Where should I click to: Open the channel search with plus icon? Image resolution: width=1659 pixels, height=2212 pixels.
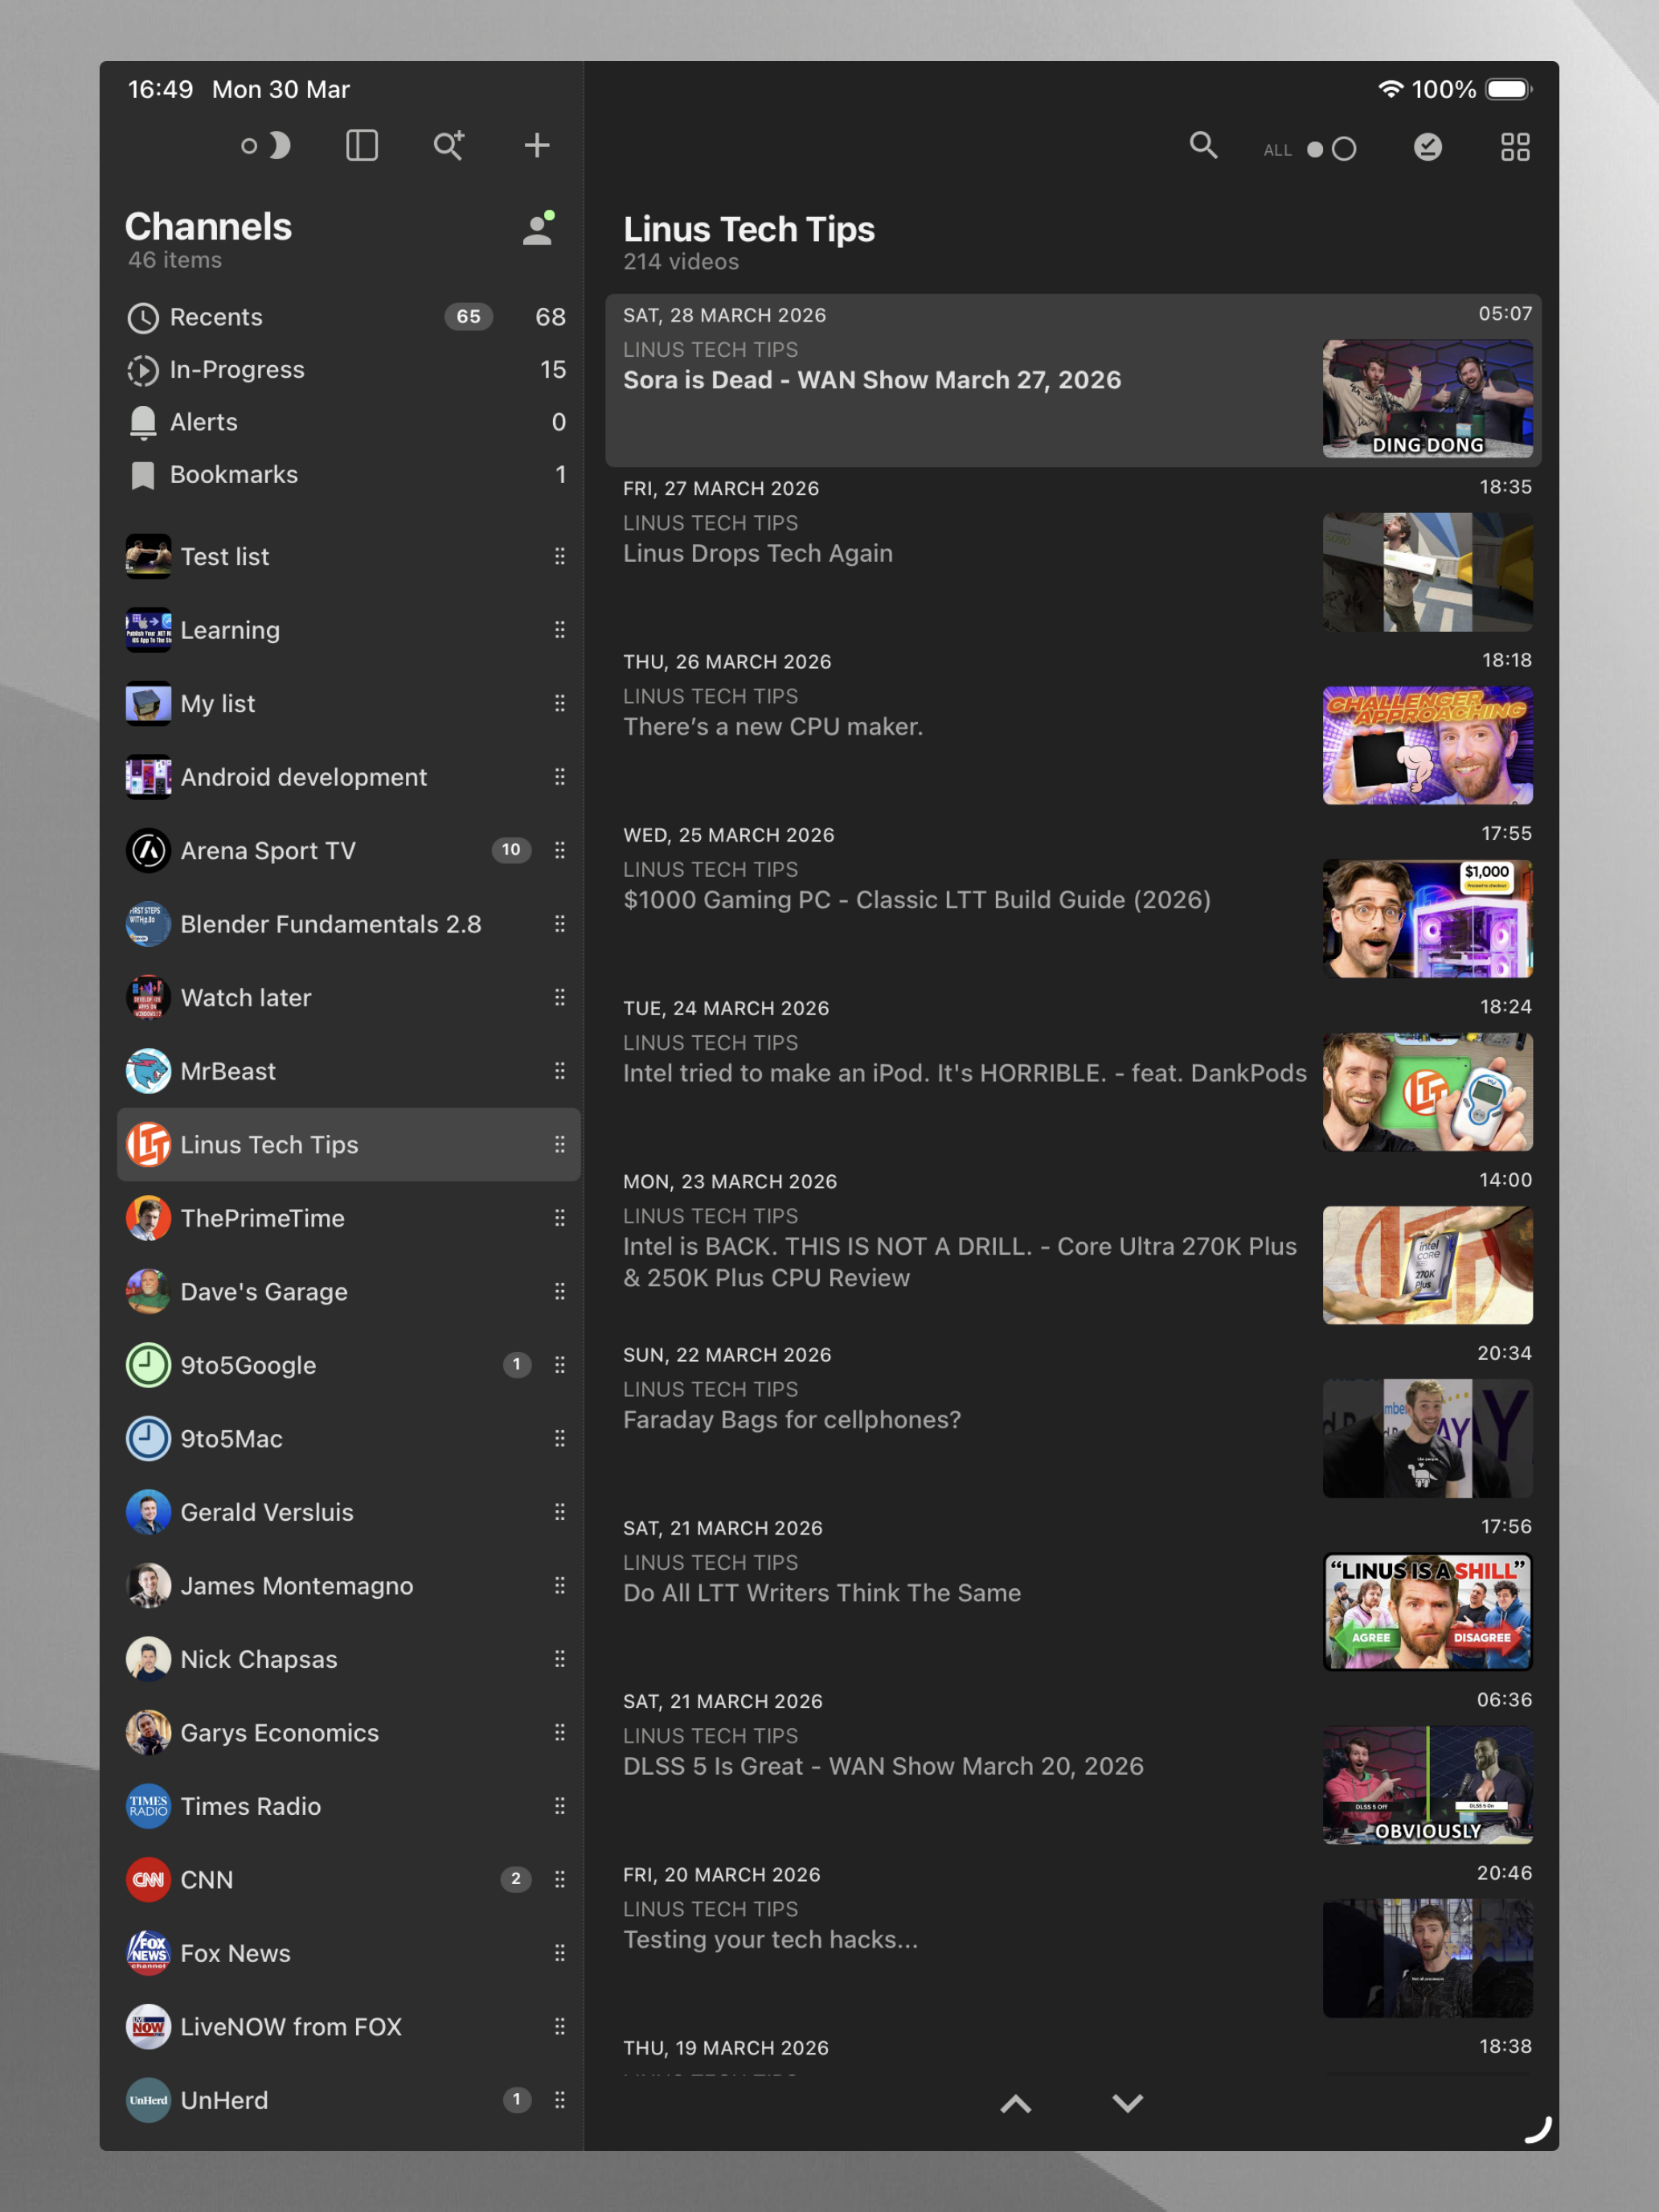[449, 146]
